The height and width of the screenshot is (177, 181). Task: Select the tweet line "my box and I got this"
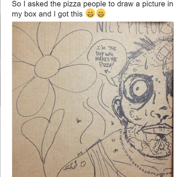coord(47,14)
